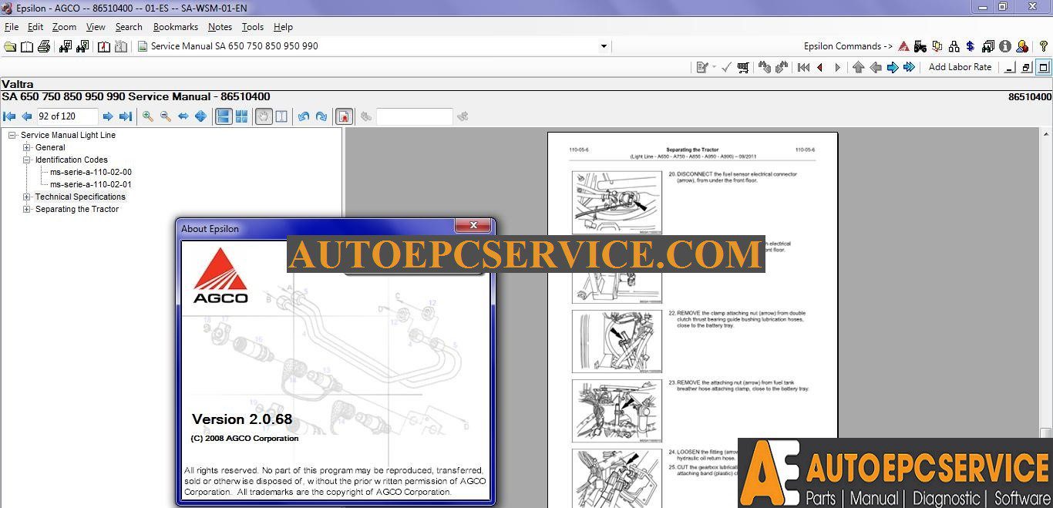Click the book with red bookmark icon
The width and height of the screenshot is (1053, 508).
(x=104, y=46)
